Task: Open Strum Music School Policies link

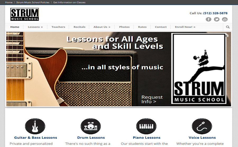Action: pyautogui.click(x=33, y=2)
